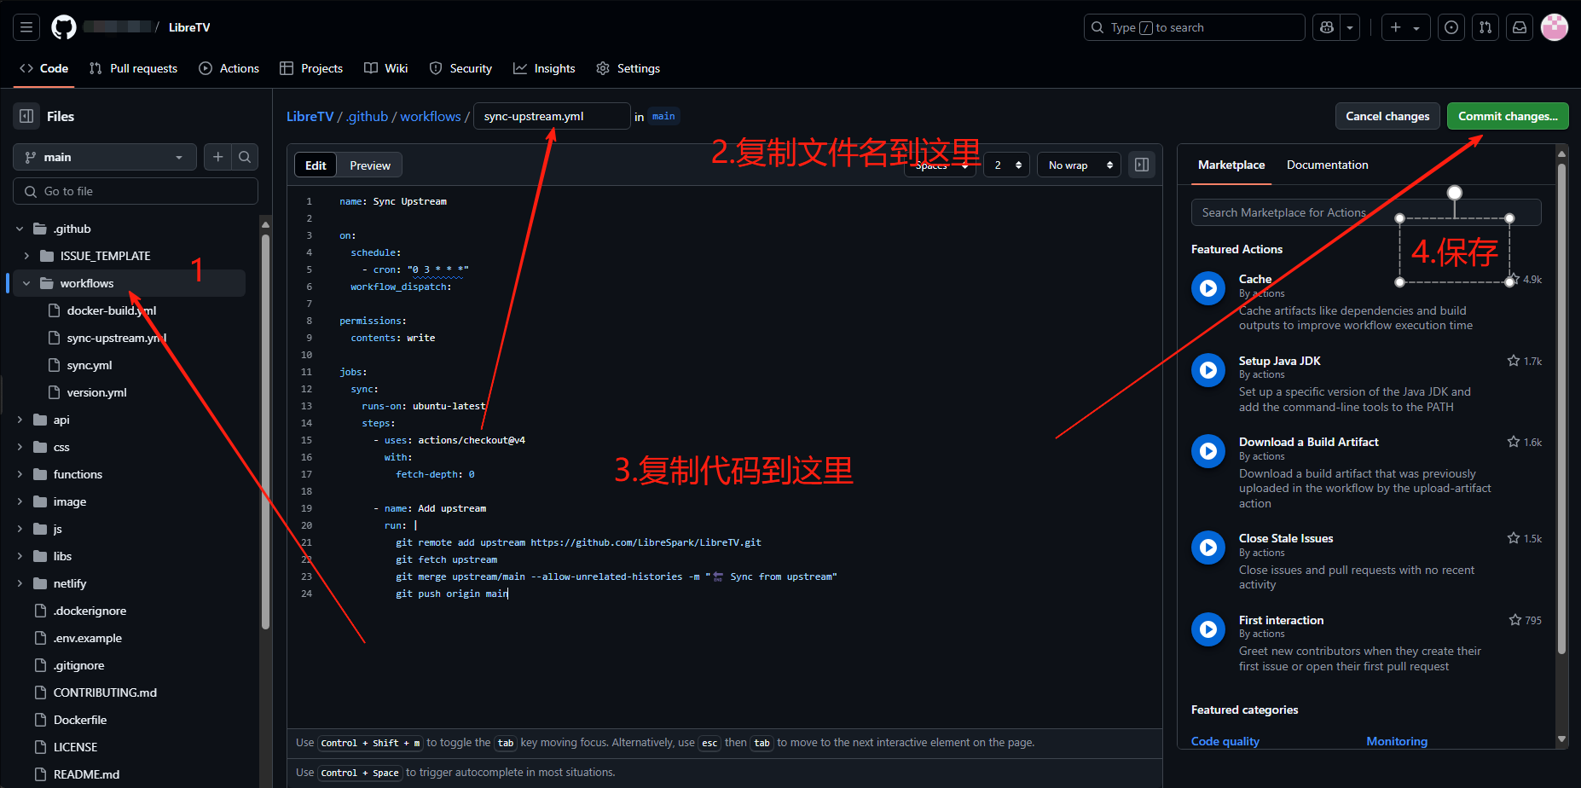Click the .github breadcrumb link
The height and width of the screenshot is (788, 1581).
coord(368,117)
